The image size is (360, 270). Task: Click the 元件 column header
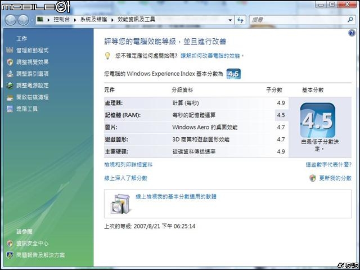[x=109, y=90]
